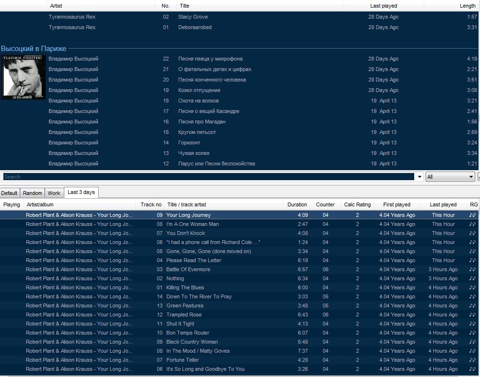Click the RG note icon for Black Country Woman
The width and height of the screenshot is (480, 377).
[472, 342]
